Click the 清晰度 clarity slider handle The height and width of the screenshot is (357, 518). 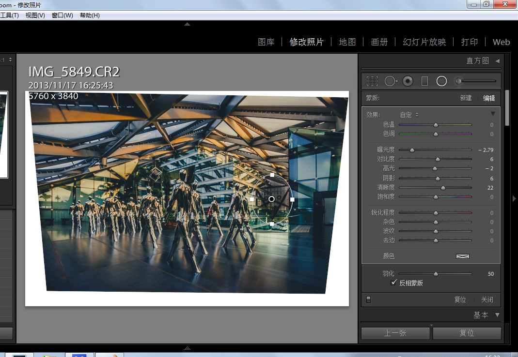pos(443,188)
